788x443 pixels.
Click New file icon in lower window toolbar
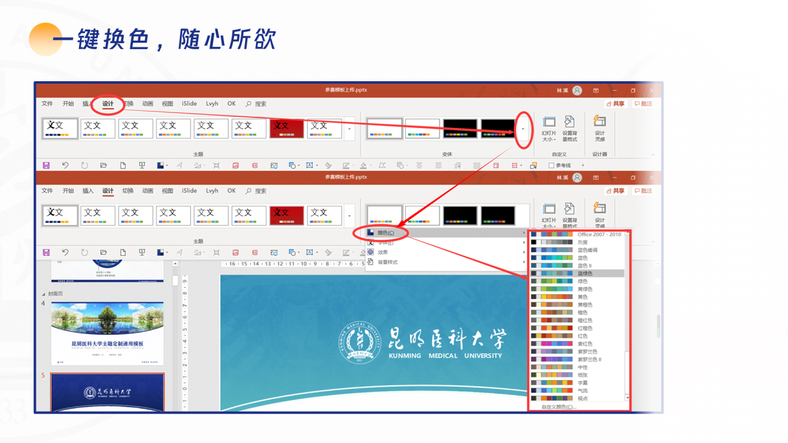pyautogui.click(x=123, y=252)
